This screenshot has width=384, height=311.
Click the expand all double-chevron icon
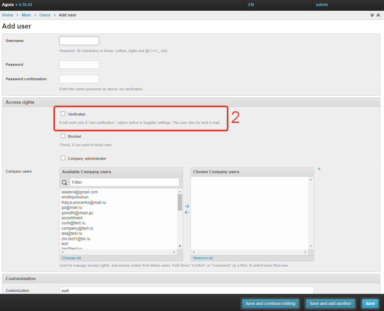[372, 15]
